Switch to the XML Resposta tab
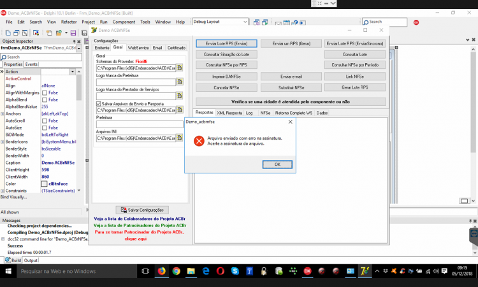Viewport: 478px width, 287px height. click(x=229, y=113)
